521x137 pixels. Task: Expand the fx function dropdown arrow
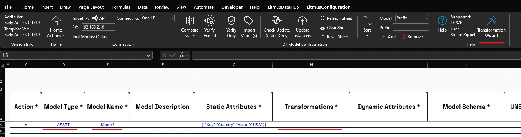point(187,55)
